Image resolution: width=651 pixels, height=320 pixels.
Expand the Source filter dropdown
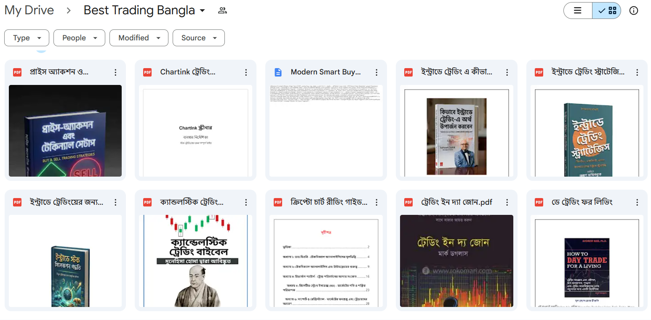point(198,38)
